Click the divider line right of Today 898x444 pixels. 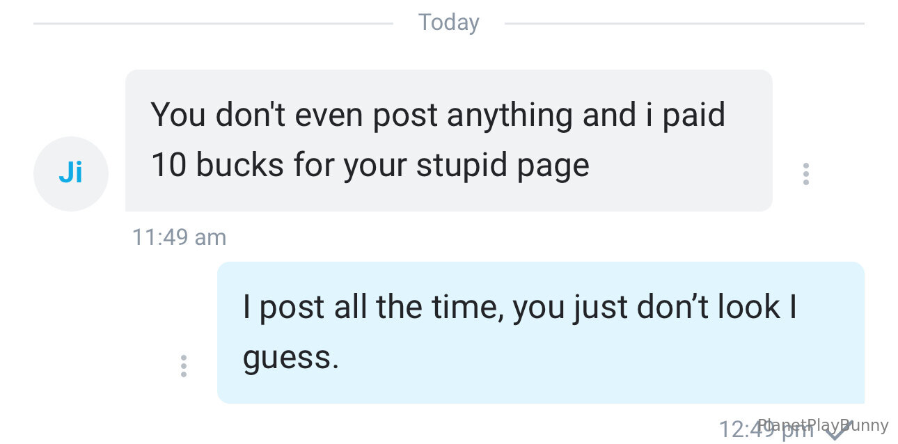684,23
